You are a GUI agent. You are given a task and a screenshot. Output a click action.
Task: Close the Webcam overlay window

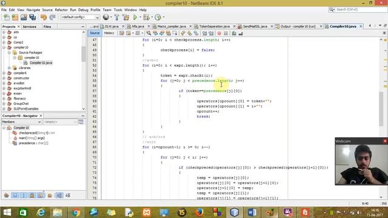pyautogui.click(x=385, y=141)
